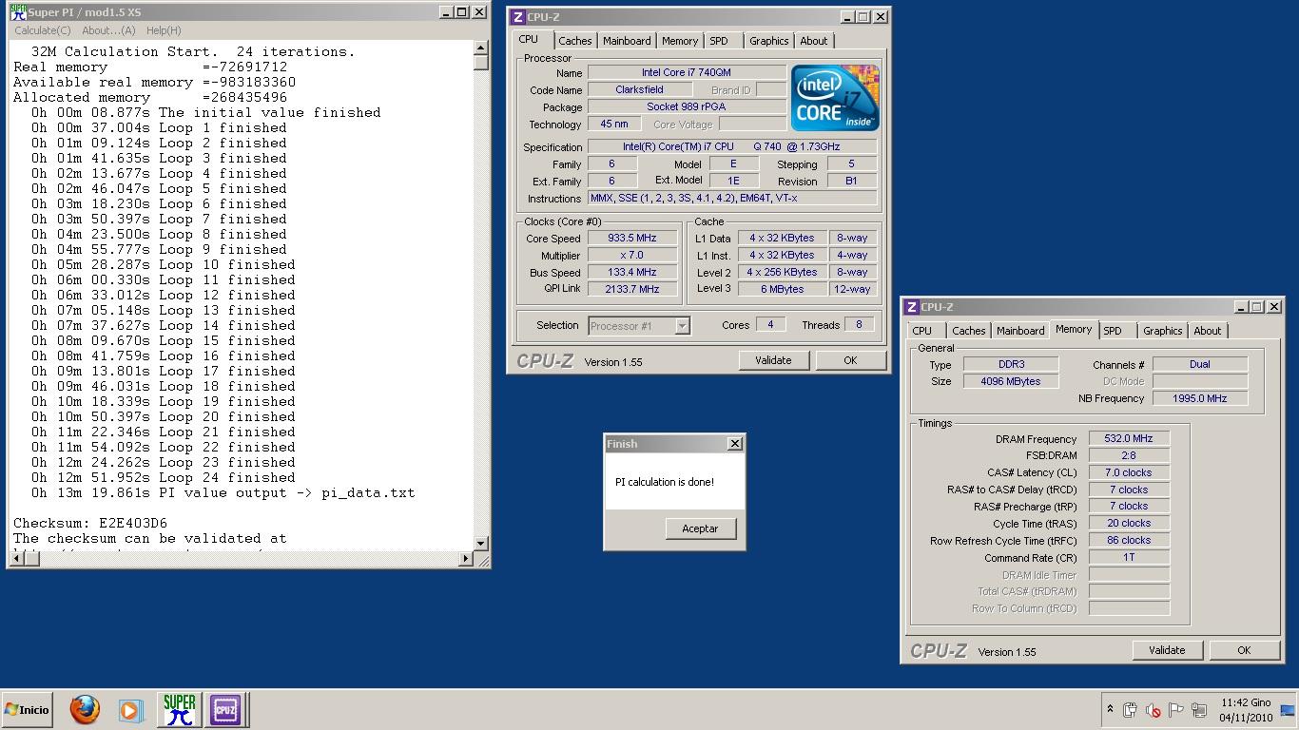
Task: Click Level 3 cache 6 MBytes field
Action: (x=782, y=289)
